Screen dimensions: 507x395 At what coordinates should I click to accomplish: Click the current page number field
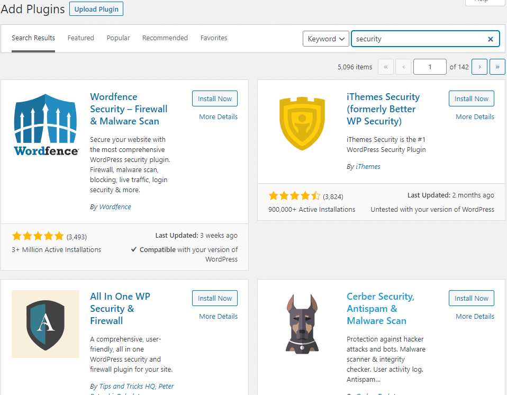(x=430, y=67)
